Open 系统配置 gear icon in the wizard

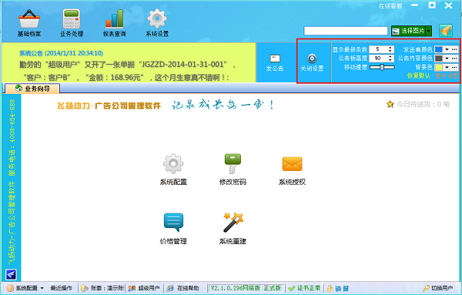click(x=173, y=163)
